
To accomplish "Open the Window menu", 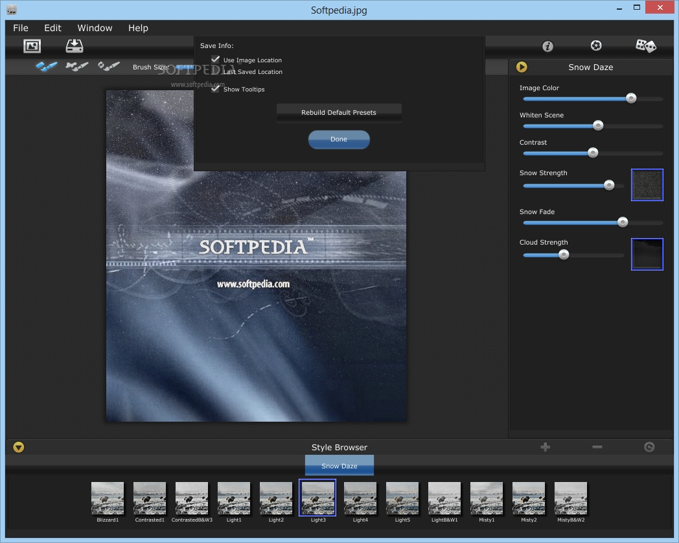I will coord(95,28).
